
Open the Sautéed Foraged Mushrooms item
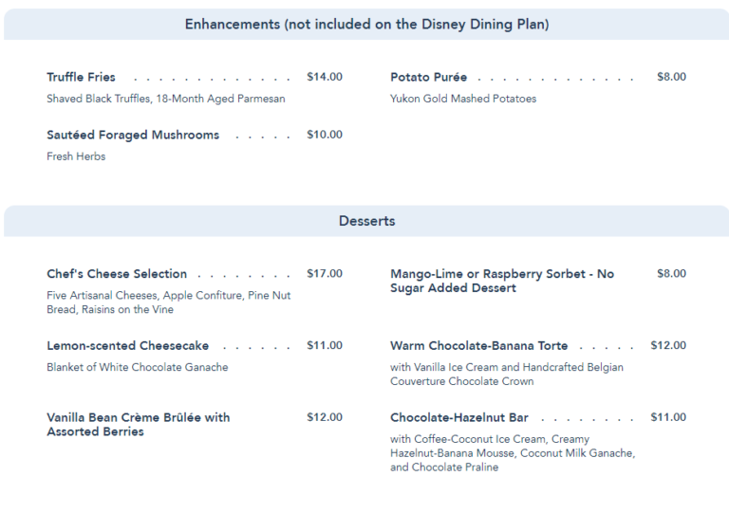133,135
